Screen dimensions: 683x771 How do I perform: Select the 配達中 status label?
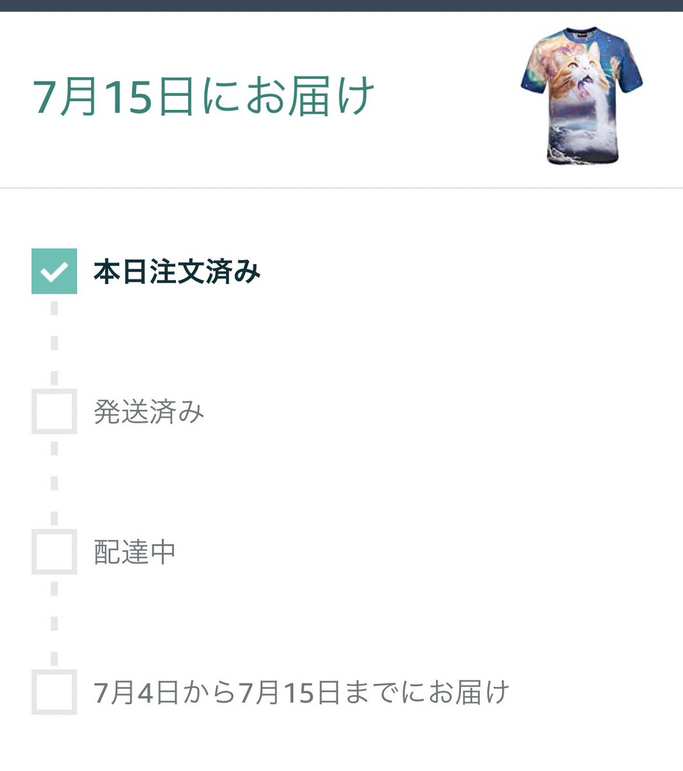tap(135, 552)
